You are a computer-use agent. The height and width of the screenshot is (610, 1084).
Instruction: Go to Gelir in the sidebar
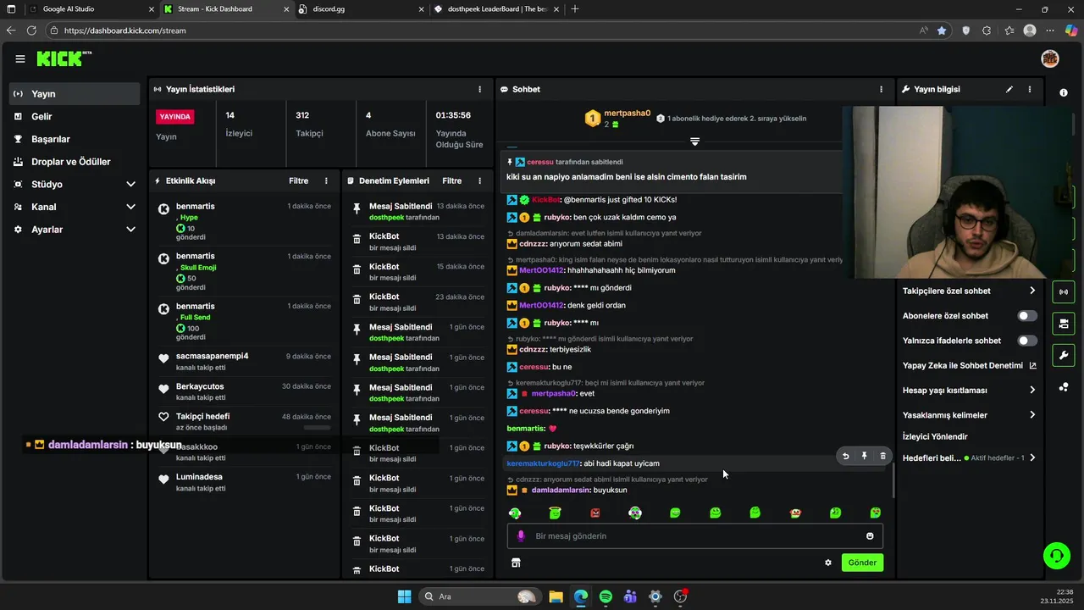tap(75, 116)
